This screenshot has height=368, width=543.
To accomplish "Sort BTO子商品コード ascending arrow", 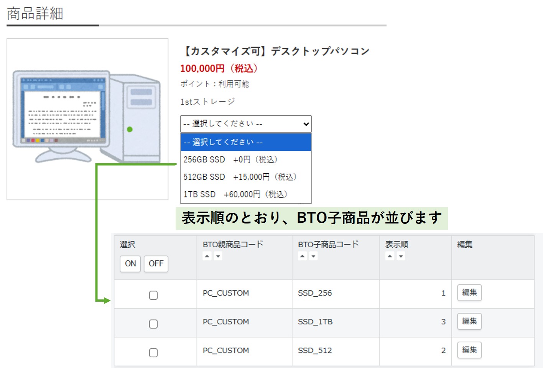I will [x=303, y=256].
